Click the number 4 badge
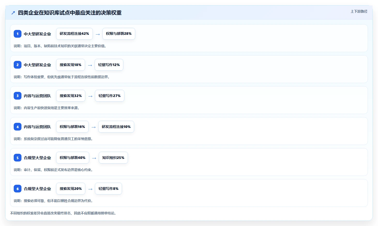This screenshot has width=378, height=226. tap(18, 127)
